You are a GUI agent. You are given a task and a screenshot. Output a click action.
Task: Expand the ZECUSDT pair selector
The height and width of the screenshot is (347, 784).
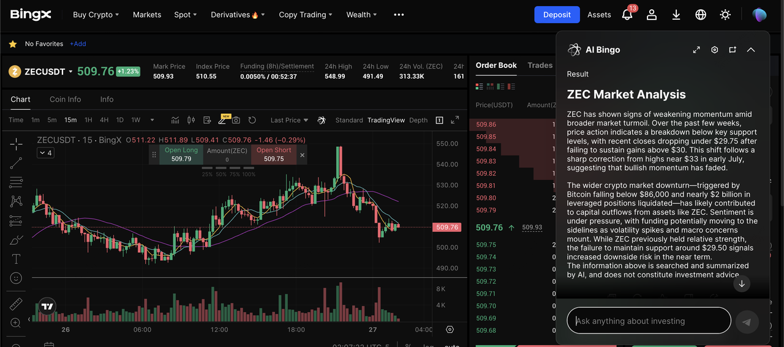(x=70, y=72)
